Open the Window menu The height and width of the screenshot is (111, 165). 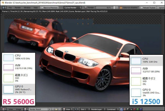[x=27, y=8]
